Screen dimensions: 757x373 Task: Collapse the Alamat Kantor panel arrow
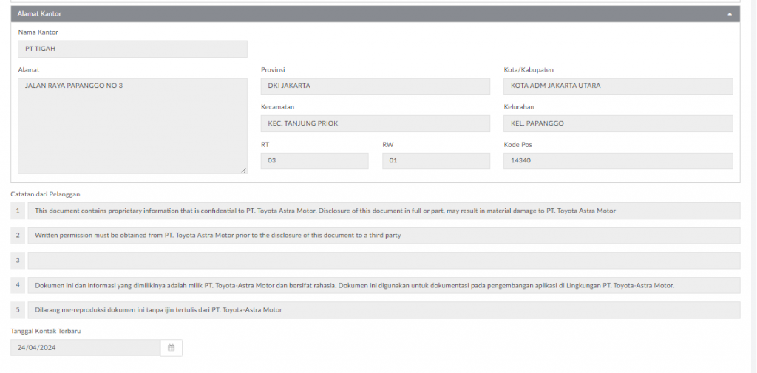click(x=730, y=14)
